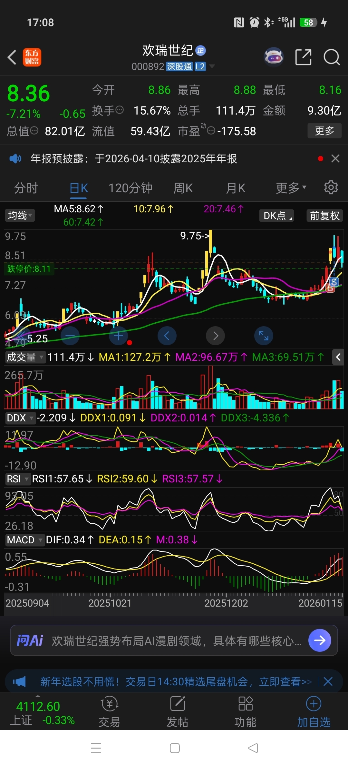This screenshot has width=348, height=766.
Task: Tap the 换手 info icon
Action: tap(120, 110)
